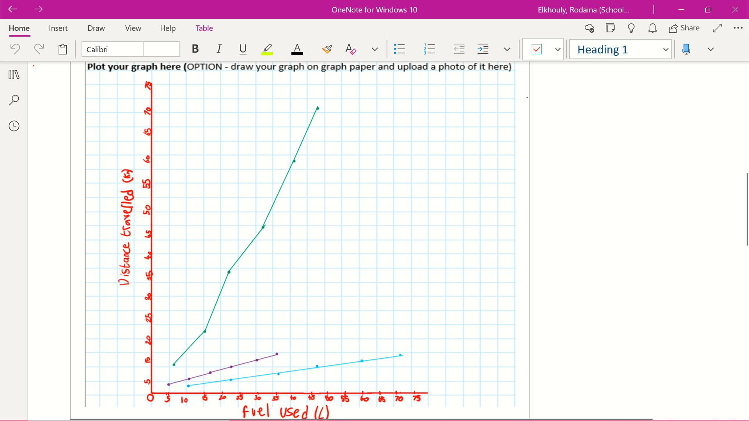Click the Calibri font name box
The height and width of the screenshot is (421, 749).
coord(112,50)
